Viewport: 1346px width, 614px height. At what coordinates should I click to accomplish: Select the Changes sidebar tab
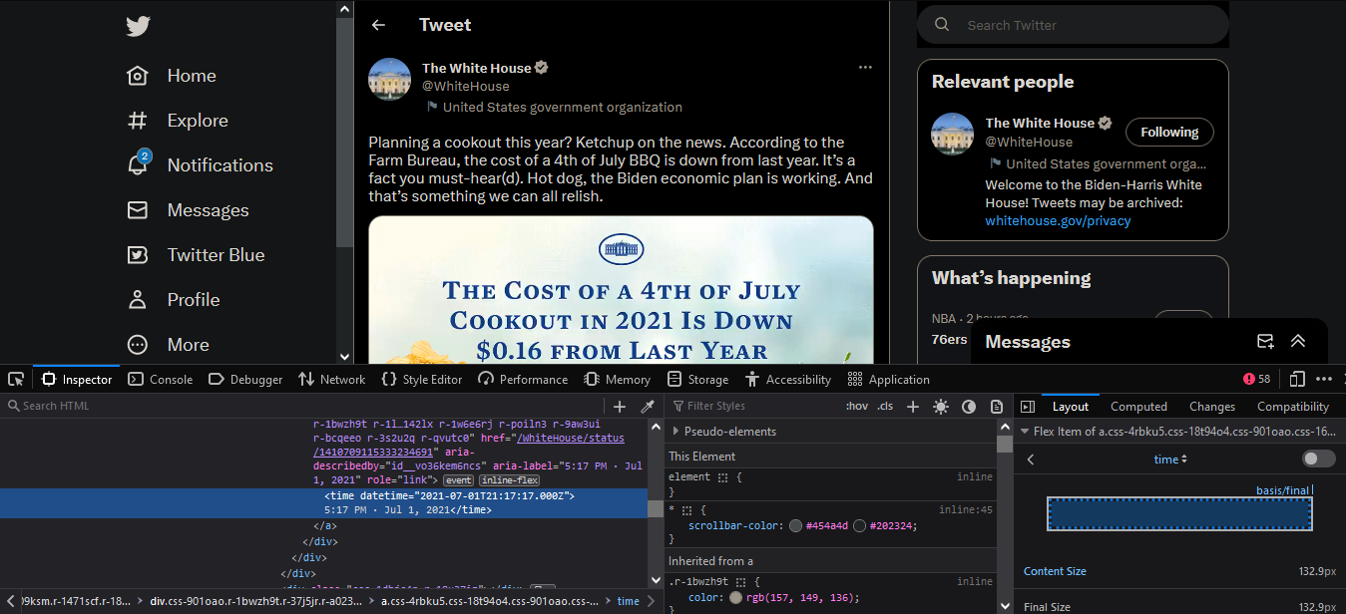1212,407
